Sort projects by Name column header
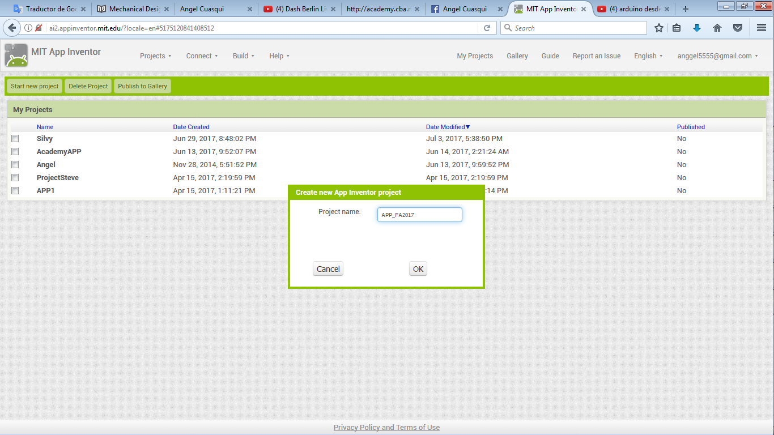This screenshot has height=435, width=774. tap(45, 127)
